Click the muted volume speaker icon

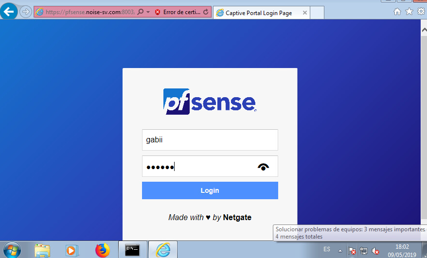(x=375, y=250)
